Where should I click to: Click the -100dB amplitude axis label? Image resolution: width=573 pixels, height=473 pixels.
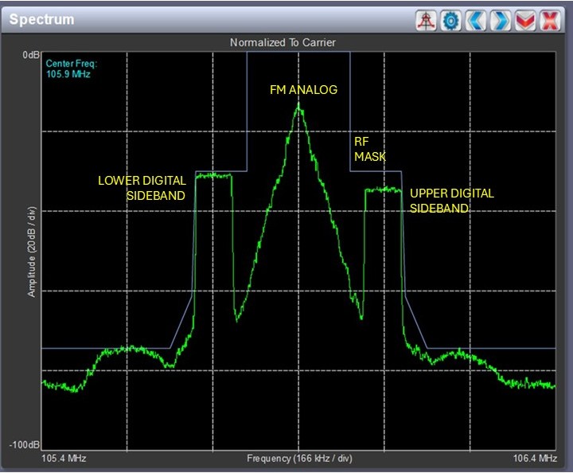point(24,444)
